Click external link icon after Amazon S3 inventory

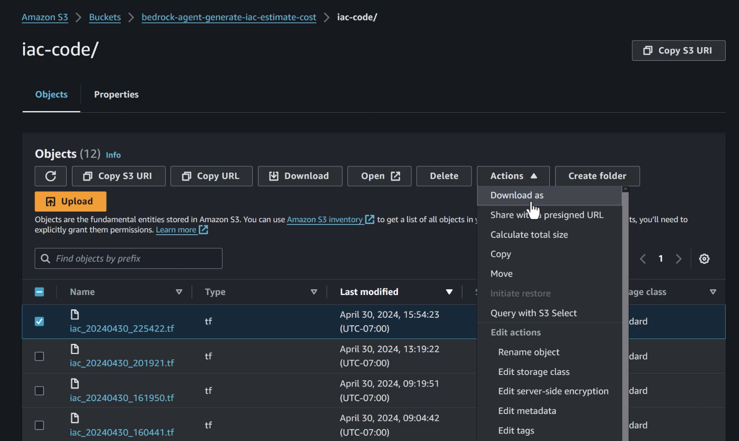[369, 219]
